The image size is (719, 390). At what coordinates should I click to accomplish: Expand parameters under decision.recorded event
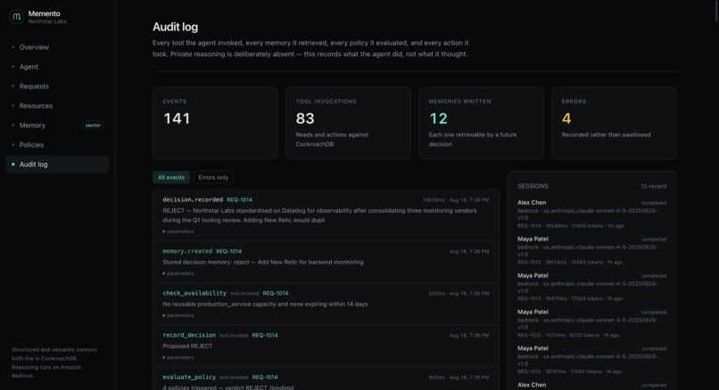click(x=178, y=232)
